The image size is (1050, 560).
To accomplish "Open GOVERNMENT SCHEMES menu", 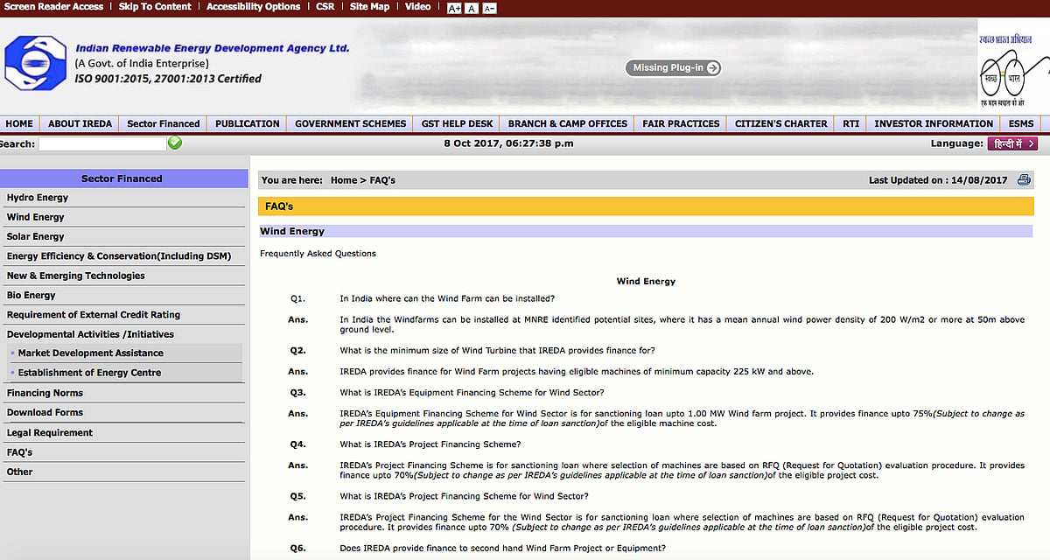I will pos(351,123).
